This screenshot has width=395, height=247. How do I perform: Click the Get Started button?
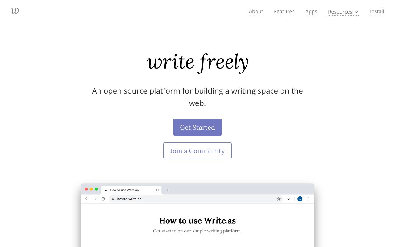point(197,127)
